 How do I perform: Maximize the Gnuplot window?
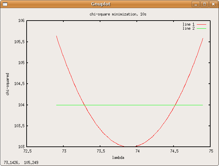(204, 4)
